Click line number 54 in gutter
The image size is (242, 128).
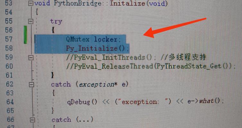pos(8,12)
